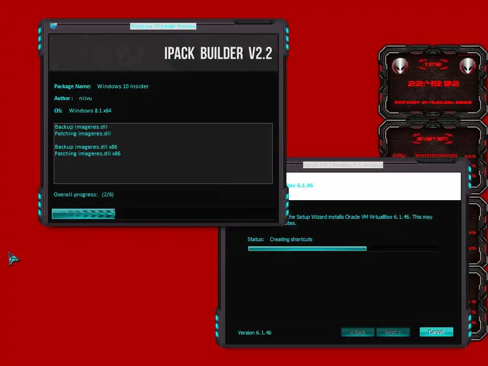Click Cancel in the VirtualBox setup window
The width and height of the screenshot is (488, 366).
436,332
